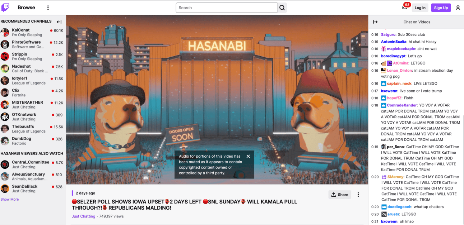Expand sidebar with Show More
This screenshot has height=225, width=464.
pos(10,199)
